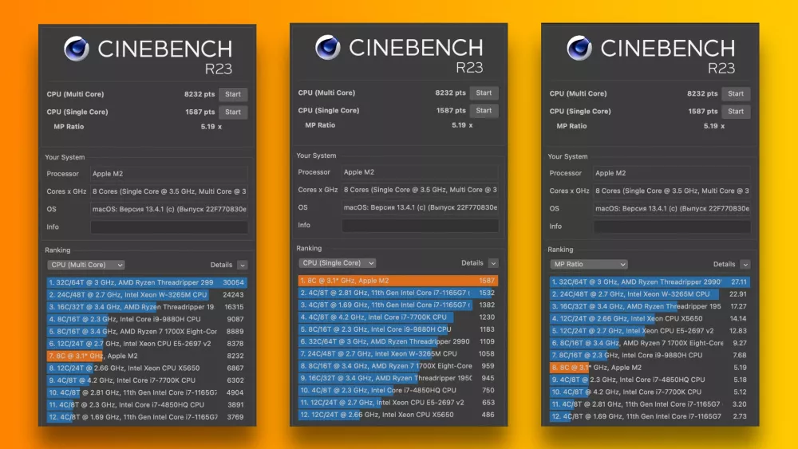
Task: Select the Xeon X5650 row scoring 486
Action: pyautogui.click(x=398, y=415)
